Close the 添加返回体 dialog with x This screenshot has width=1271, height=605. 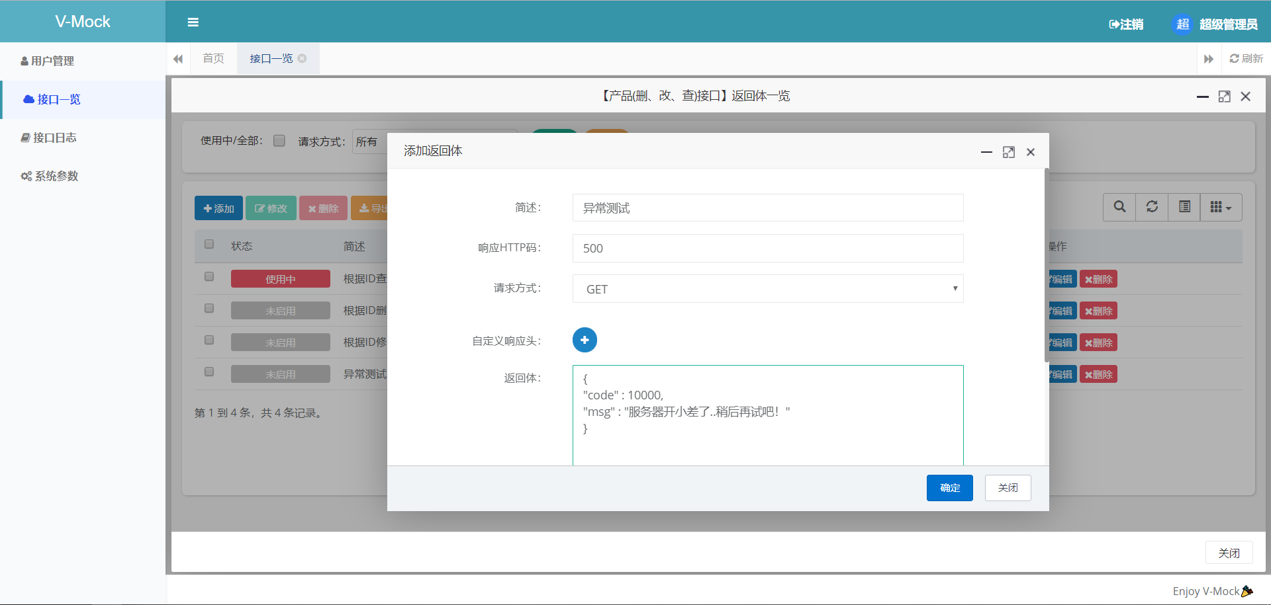(1031, 152)
